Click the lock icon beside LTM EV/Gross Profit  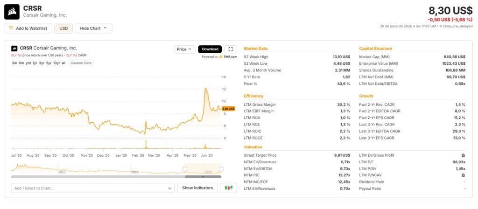(463, 155)
